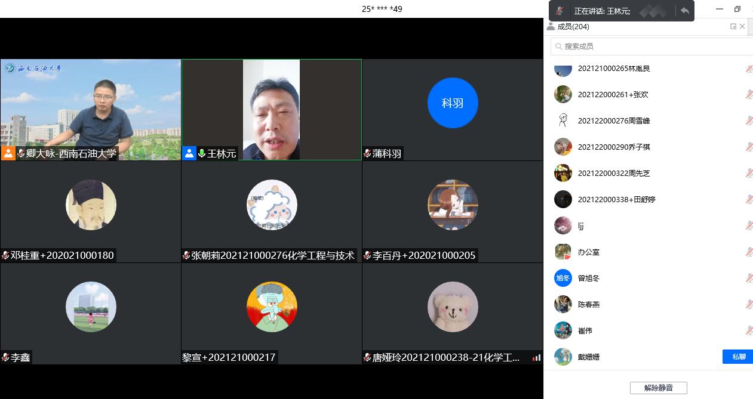Viewport: 753px width, 399px height.
Task: Select 陈春燕 in the members list
Action: pos(588,304)
